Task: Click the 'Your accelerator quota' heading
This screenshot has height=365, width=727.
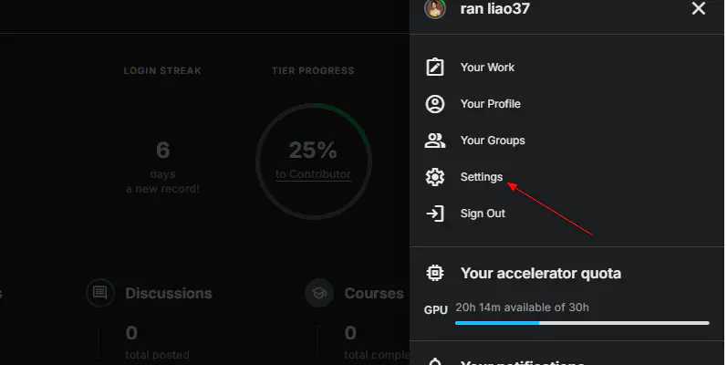Action: pyautogui.click(x=541, y=273)
